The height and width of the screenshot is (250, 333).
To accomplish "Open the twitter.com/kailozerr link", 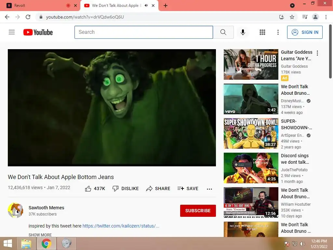I will pyautogui.click(x=121, y=226).
